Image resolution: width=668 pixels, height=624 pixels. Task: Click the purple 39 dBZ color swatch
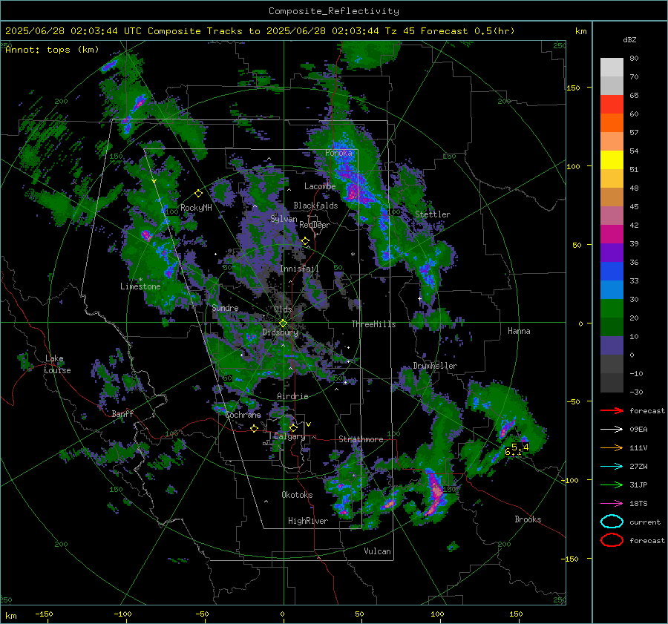[612, 252]
